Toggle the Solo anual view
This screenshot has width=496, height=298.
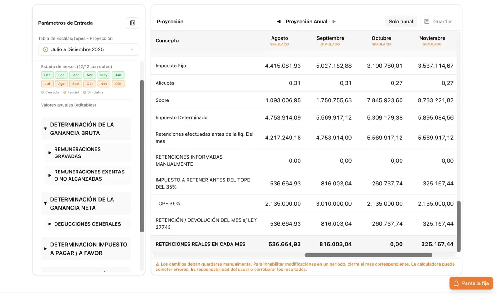coord(401,22)
